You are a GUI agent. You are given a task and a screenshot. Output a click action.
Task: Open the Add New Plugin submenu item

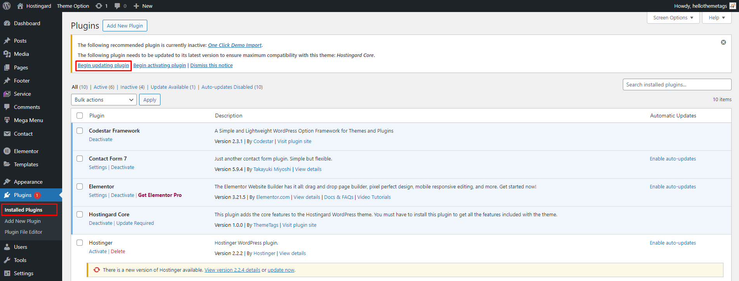pos(23,221)
